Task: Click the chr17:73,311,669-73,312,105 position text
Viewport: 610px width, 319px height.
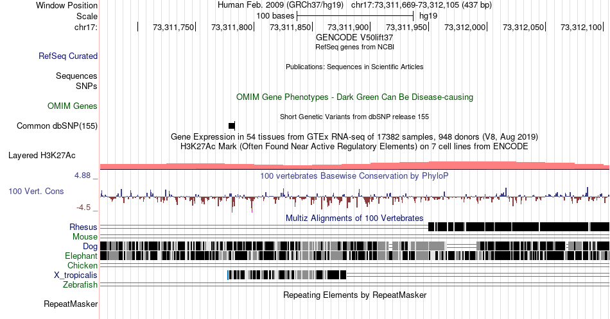Action: coord(421,5)
